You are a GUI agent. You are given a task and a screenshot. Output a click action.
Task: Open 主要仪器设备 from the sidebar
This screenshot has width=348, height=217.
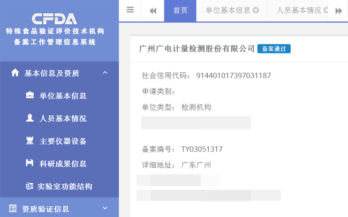click(63, 141)
